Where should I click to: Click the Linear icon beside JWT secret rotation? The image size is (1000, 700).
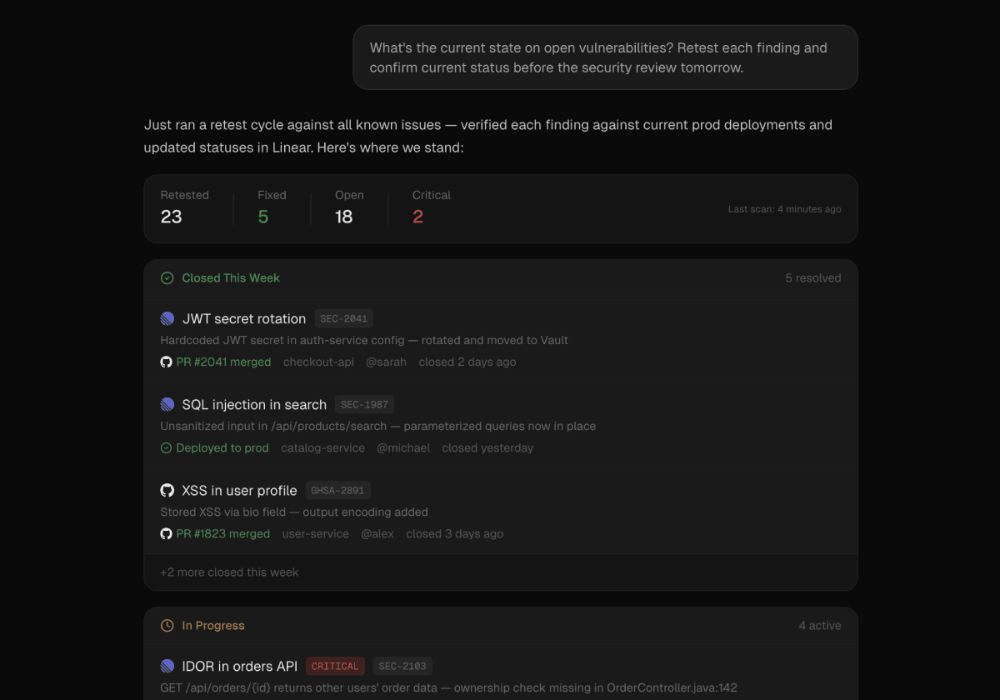(167, 318)
